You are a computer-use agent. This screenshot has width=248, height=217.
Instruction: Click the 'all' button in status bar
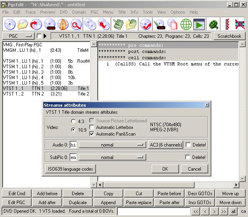pos(233,212)
